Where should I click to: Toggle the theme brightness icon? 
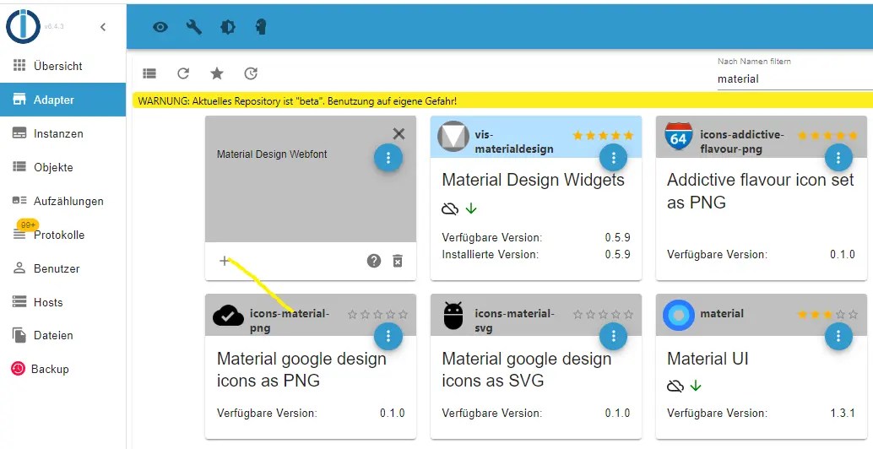[x=228, y=27]
